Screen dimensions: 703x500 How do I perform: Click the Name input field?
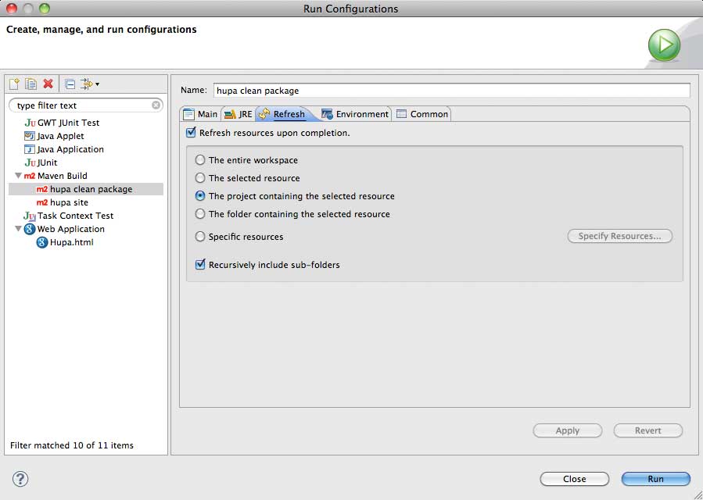click(x=451, y=91)
